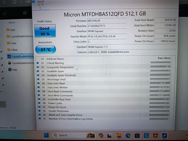This screenshot has height=141, width=188.
Task: Click the Drive Letter field C:
Action: pos(107,42)
